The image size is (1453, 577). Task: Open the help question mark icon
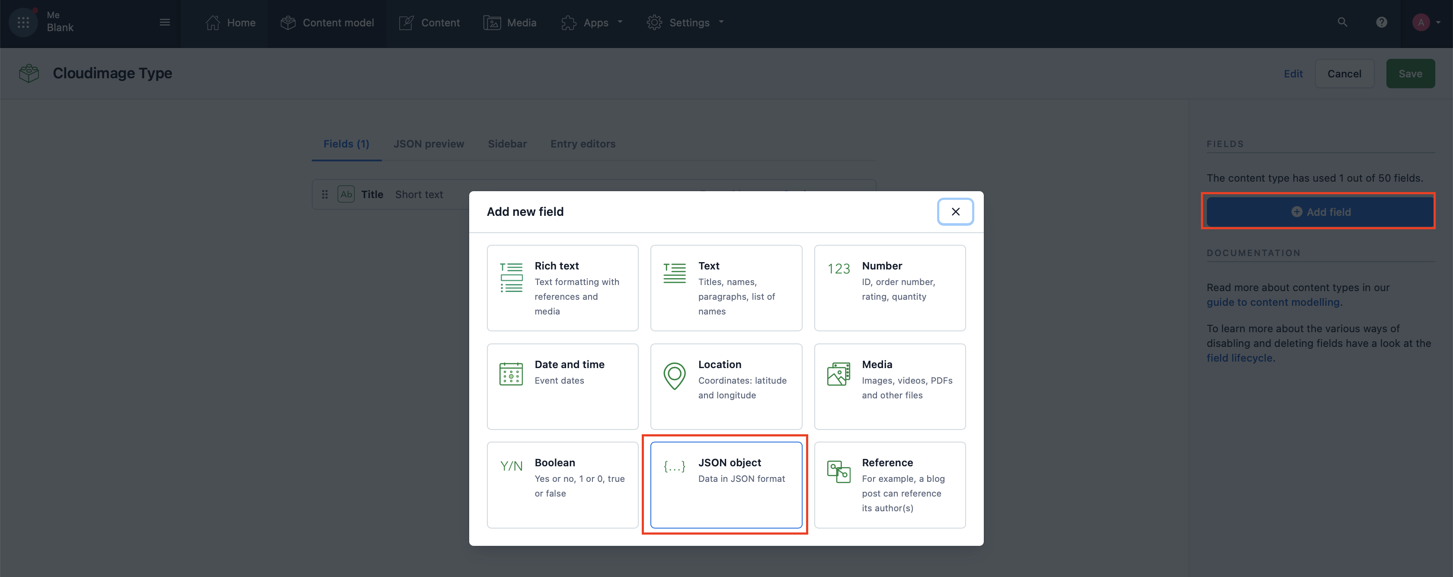(1381, 22)
